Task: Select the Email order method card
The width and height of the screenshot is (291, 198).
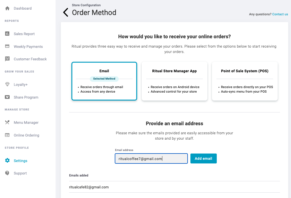Action: click(104, 81)
